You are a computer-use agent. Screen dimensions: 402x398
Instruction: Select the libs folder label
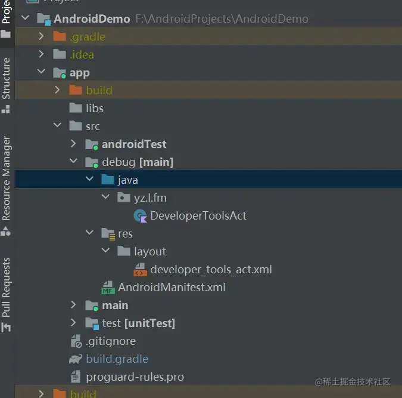click(95, 108)
